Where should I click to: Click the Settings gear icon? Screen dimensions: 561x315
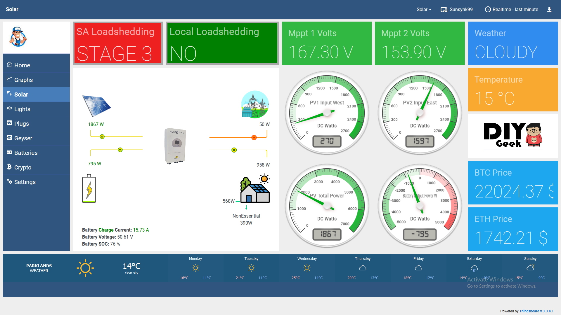pyautogui.click(x=9, y=182)
